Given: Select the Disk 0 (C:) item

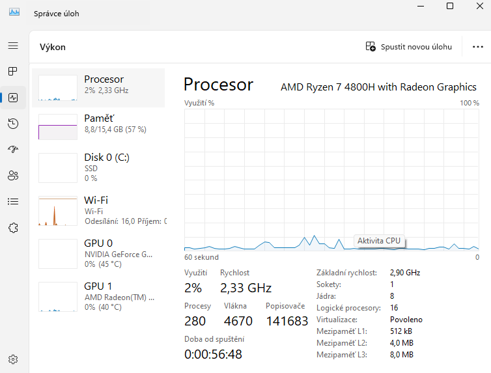Looking at the screenshot, I should pos(98,167).
